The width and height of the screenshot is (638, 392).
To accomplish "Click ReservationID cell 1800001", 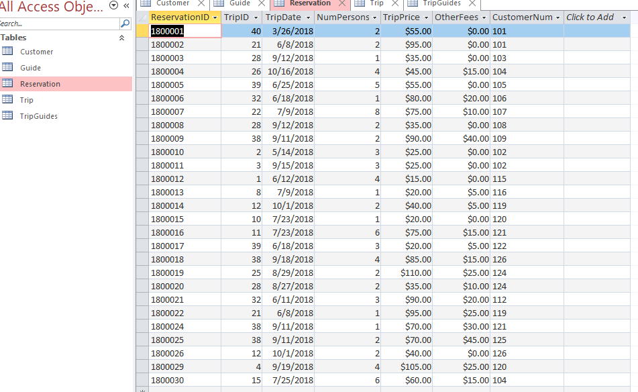I will click(x=185, y=31).
